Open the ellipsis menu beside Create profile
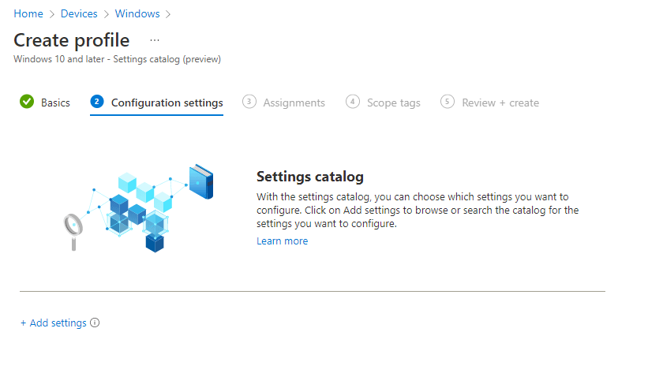This screenshot has height=373, width=663. click(155, 40)
